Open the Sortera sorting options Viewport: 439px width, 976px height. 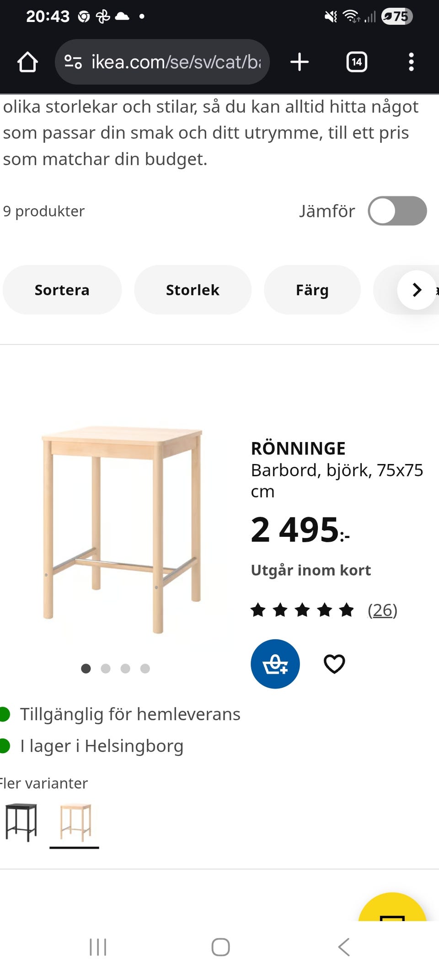[x=62, y=290]
